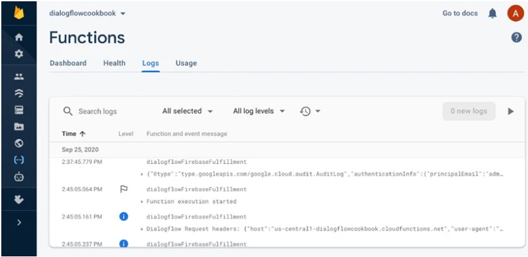Open project settings gear icon
Screen dimensions: 528x257
pos(19,54)
